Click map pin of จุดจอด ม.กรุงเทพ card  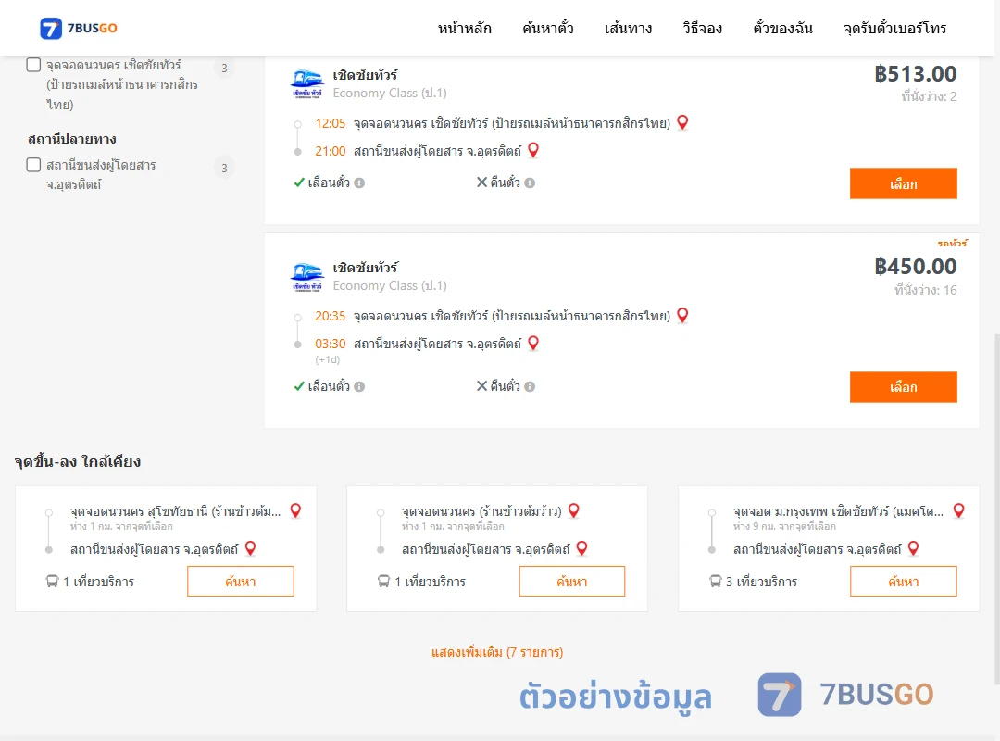[x=959, y=510]
